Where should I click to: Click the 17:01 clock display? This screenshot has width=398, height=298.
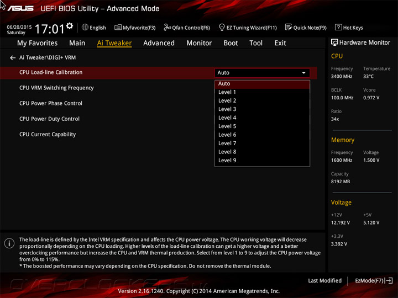coord(50,29)
